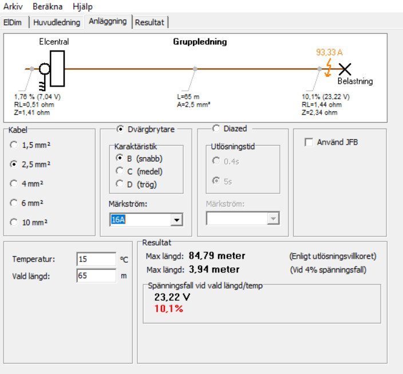
Task: Click the Temperatur input field
Action: pyautogui.click(x=96, y=259)
